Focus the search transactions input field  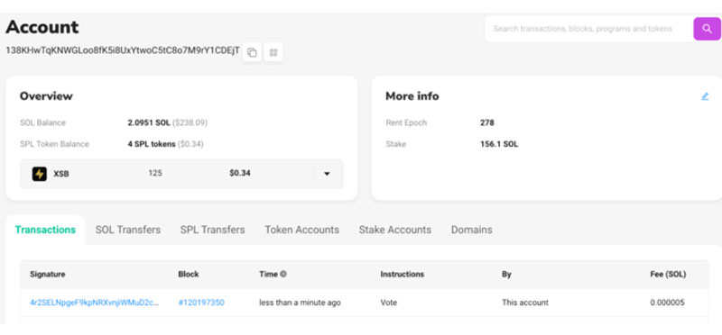tap(589, 29)
